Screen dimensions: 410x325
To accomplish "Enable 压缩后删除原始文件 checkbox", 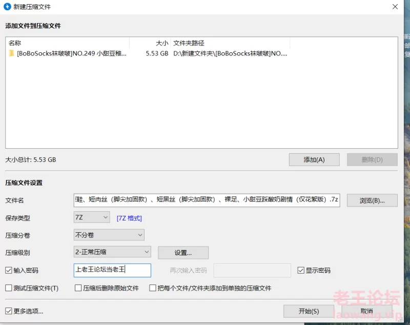I will (x=79, y=288).
